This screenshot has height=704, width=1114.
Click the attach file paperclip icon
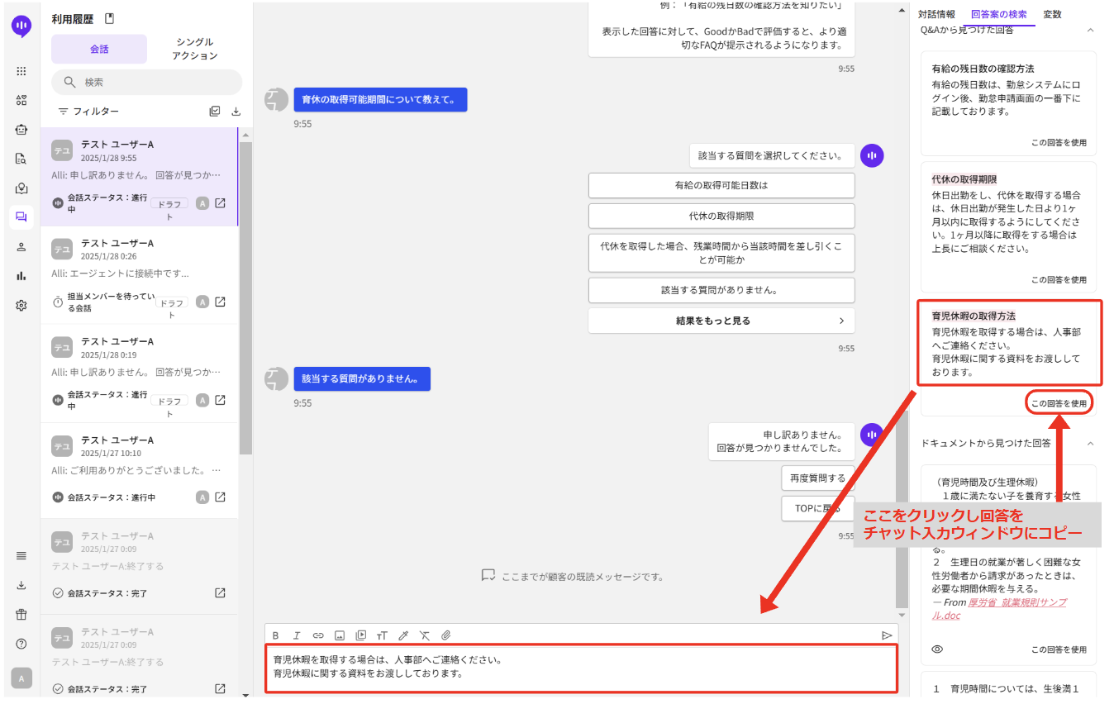445,635
